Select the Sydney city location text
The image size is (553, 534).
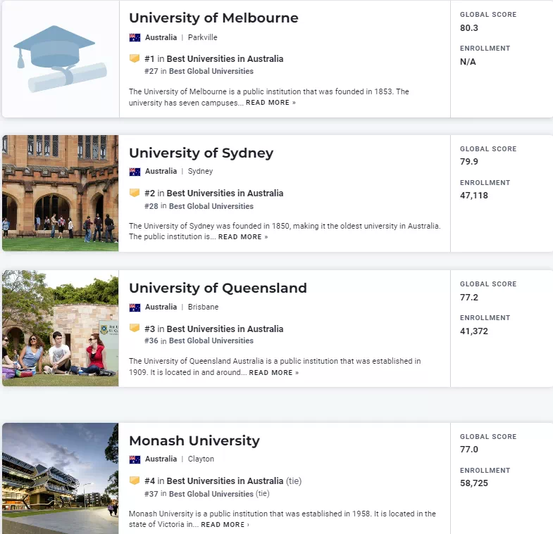200,171
